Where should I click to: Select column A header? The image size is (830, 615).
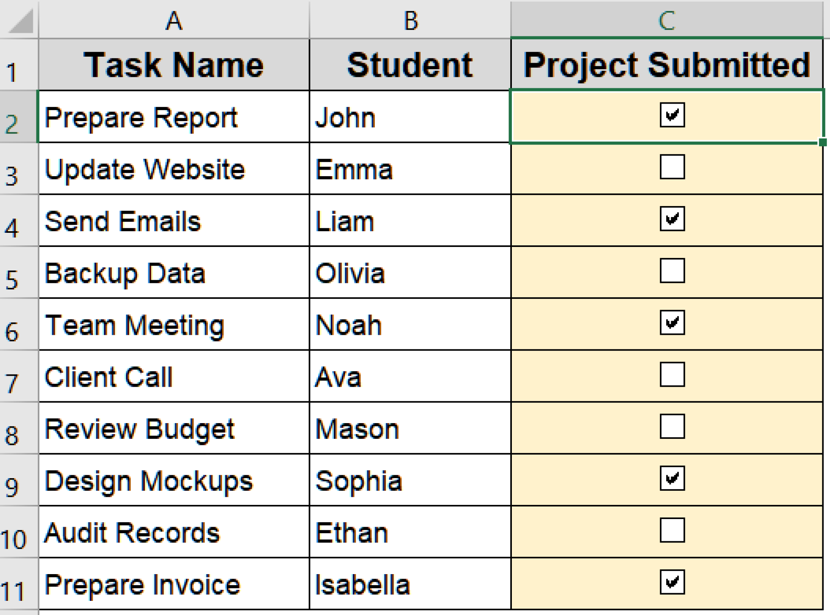174,20
